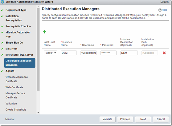The image size is (172, 126).
Task: Click the Next button
Action: click(143, 119)
